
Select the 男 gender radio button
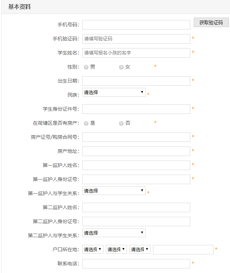(x=86, y=67)
